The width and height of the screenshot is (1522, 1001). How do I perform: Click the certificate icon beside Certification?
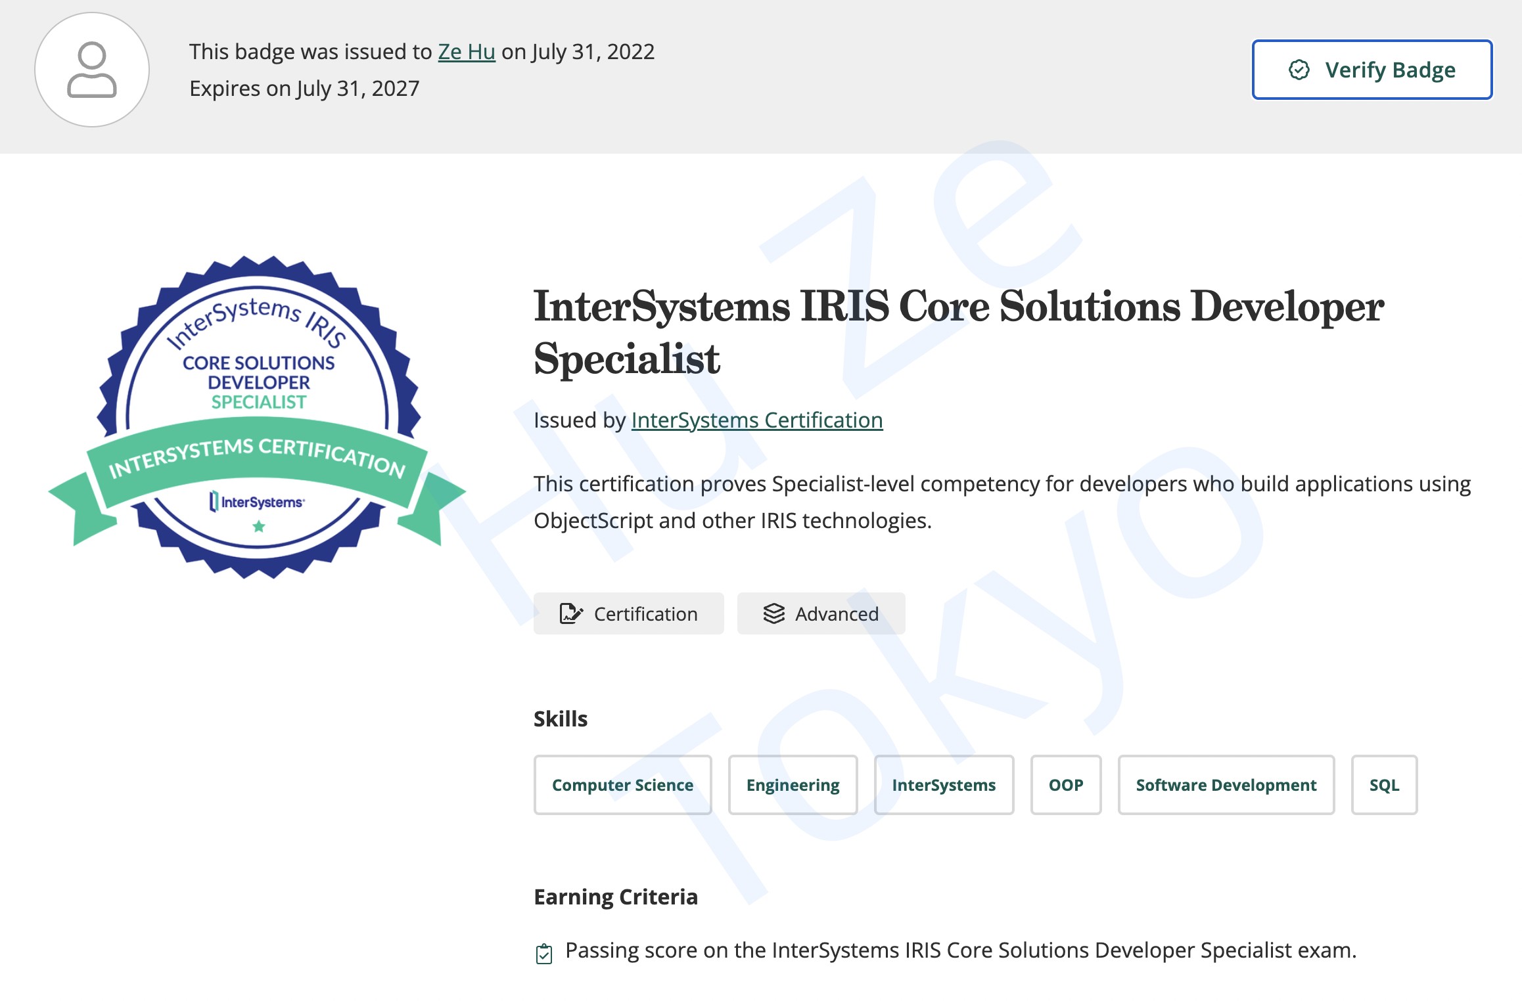[570, 613]
